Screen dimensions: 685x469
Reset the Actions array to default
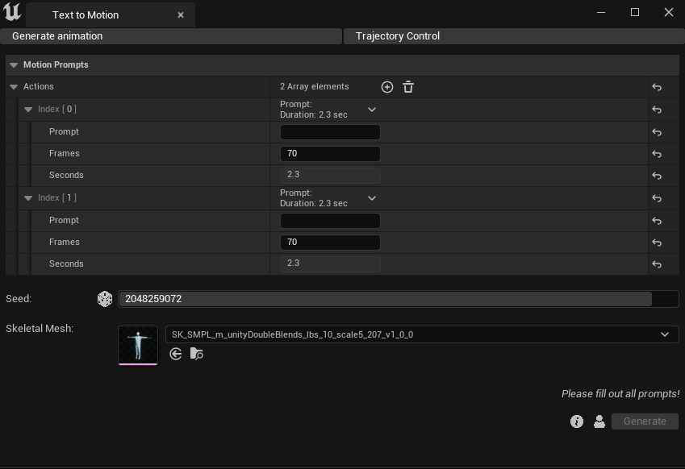tap(657, 87)
